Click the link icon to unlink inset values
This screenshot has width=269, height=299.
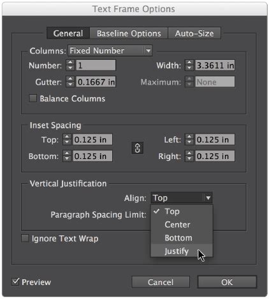[137, 148]
